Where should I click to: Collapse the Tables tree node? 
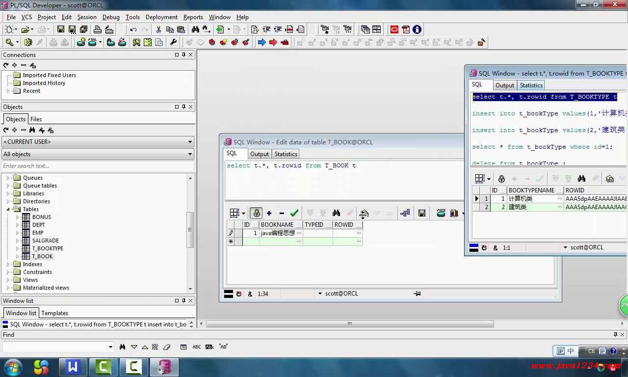8,209
